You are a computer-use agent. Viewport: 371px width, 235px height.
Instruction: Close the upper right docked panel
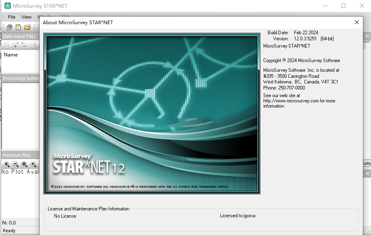tap(367, 36)
